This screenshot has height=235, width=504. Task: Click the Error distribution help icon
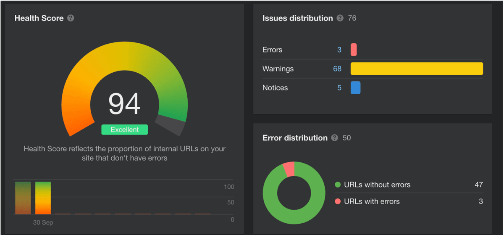point(334,138)
